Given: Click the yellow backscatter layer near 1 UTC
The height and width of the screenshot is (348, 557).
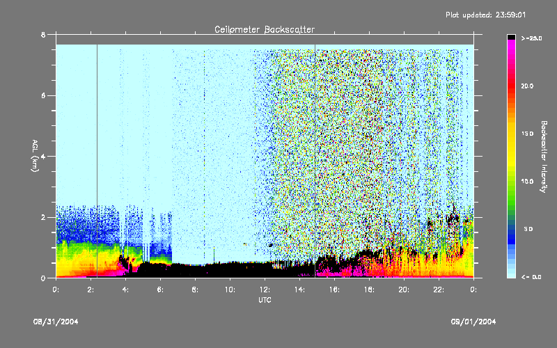Looking at the screenshot, I should click(74, 263).
